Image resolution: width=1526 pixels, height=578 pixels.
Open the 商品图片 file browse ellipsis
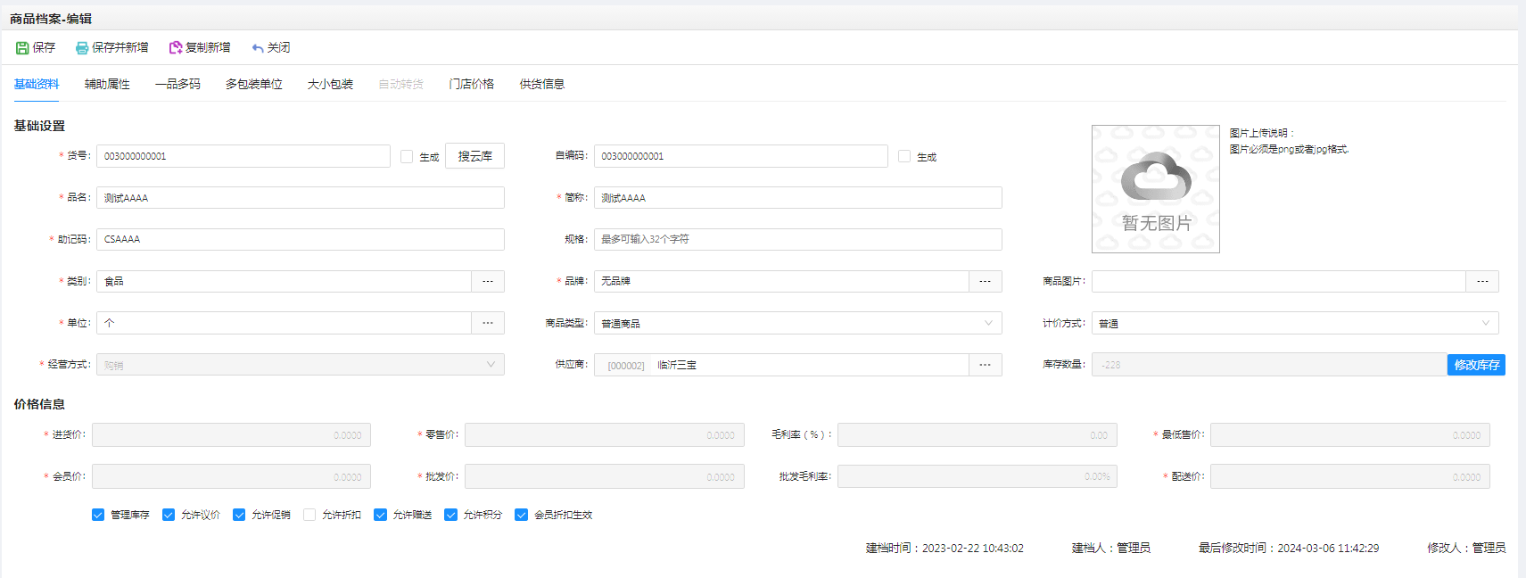click(x=1482, y=281)
